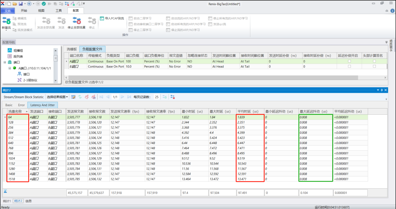The height and width of the screenshot is (209, 396).
Task: Click the Open folder icon in quick access toolbar
Action: [15, 4]
